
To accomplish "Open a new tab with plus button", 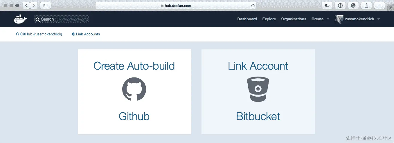I will click(390, 8).
